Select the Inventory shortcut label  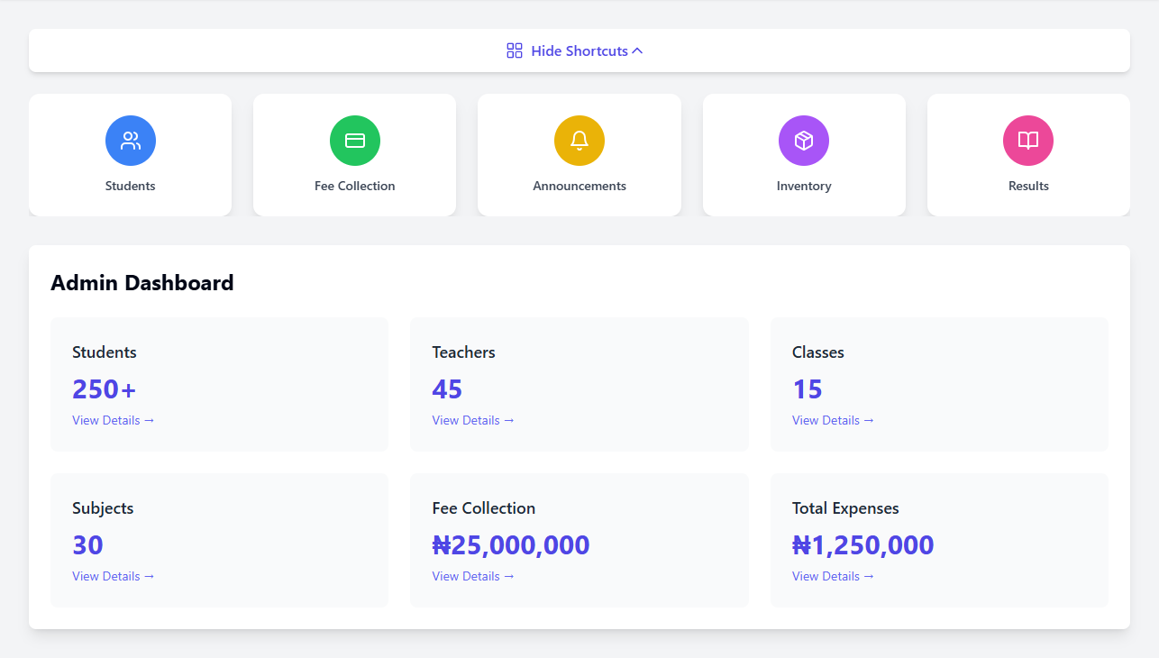(804, 186)
